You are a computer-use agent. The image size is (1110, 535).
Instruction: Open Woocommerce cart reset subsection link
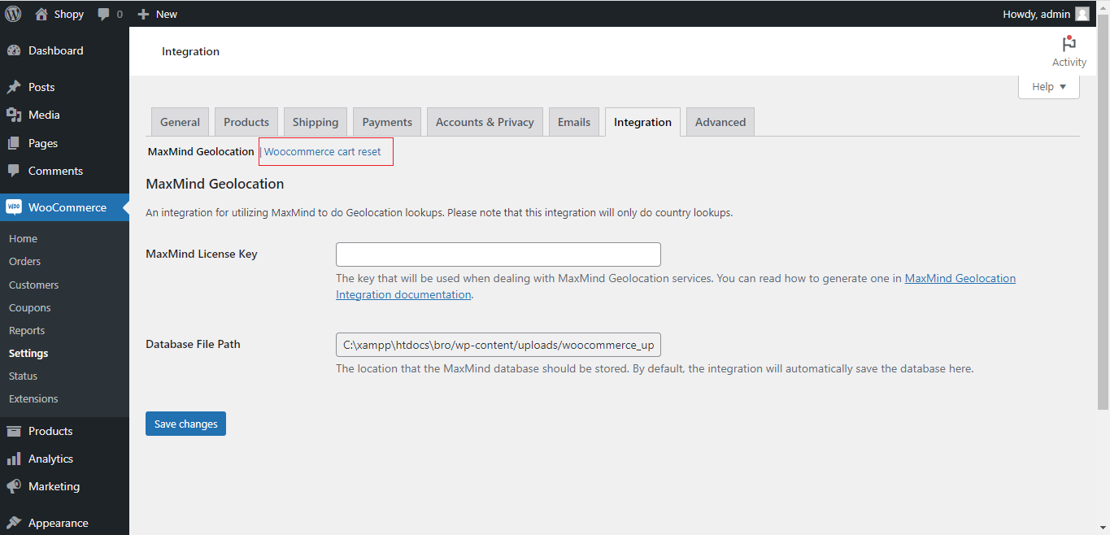tap(322, 151)
